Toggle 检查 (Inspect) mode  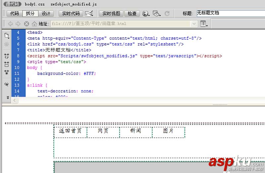click(132, 13)
